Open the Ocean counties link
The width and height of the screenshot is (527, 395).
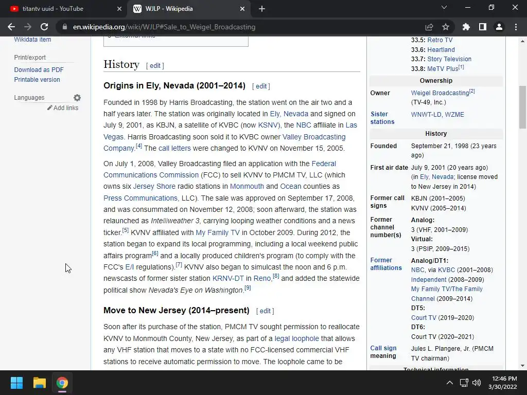tap(291, 186)
